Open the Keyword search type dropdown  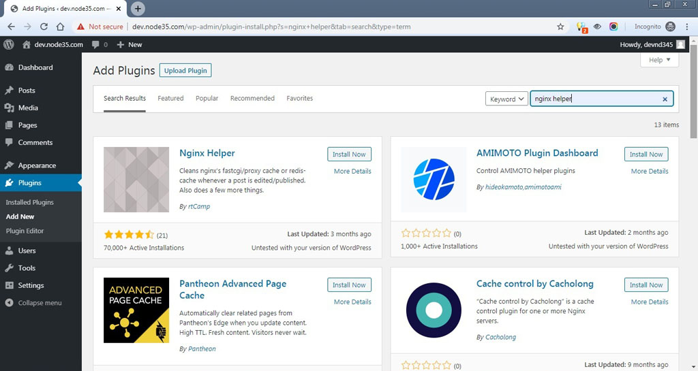(506, 99)
